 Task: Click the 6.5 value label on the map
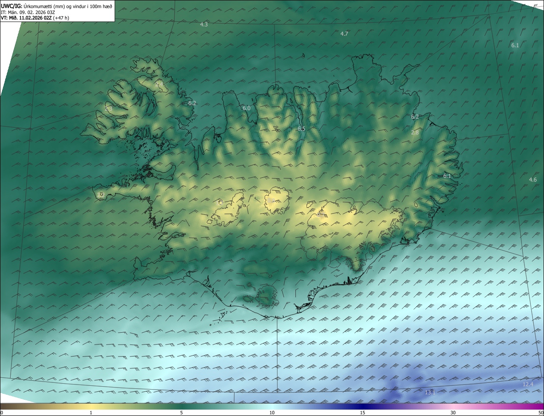(301, 129)
